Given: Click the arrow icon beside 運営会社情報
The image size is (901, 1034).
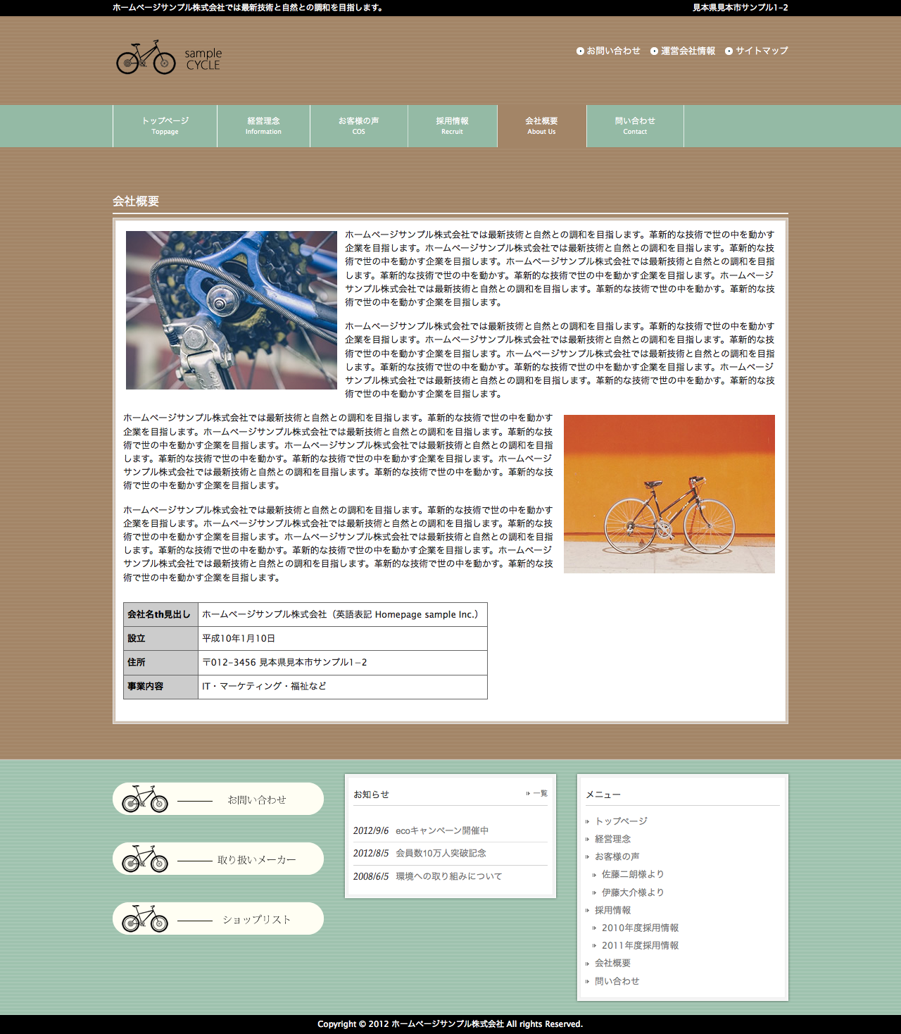Looking at the screenshot, I should [x=654, y=51].
